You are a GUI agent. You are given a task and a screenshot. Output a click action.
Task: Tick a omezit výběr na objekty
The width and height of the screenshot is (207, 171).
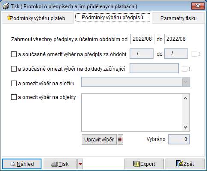[14, 97]
